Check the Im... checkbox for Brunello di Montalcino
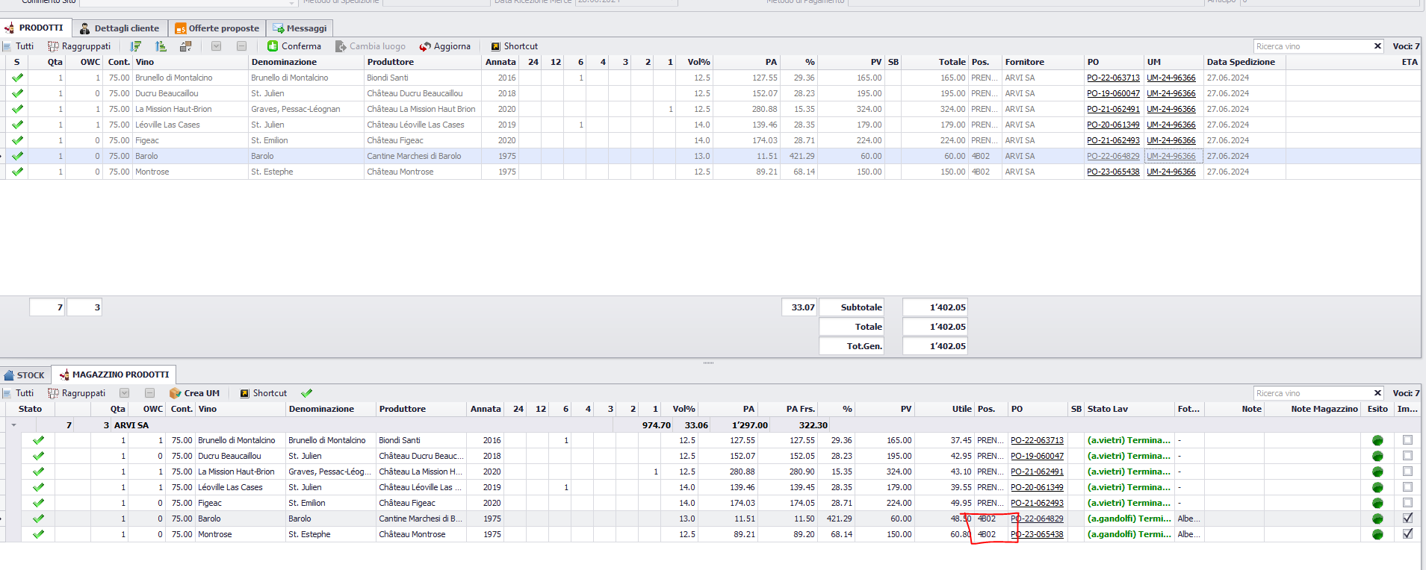 point(1407,440)
